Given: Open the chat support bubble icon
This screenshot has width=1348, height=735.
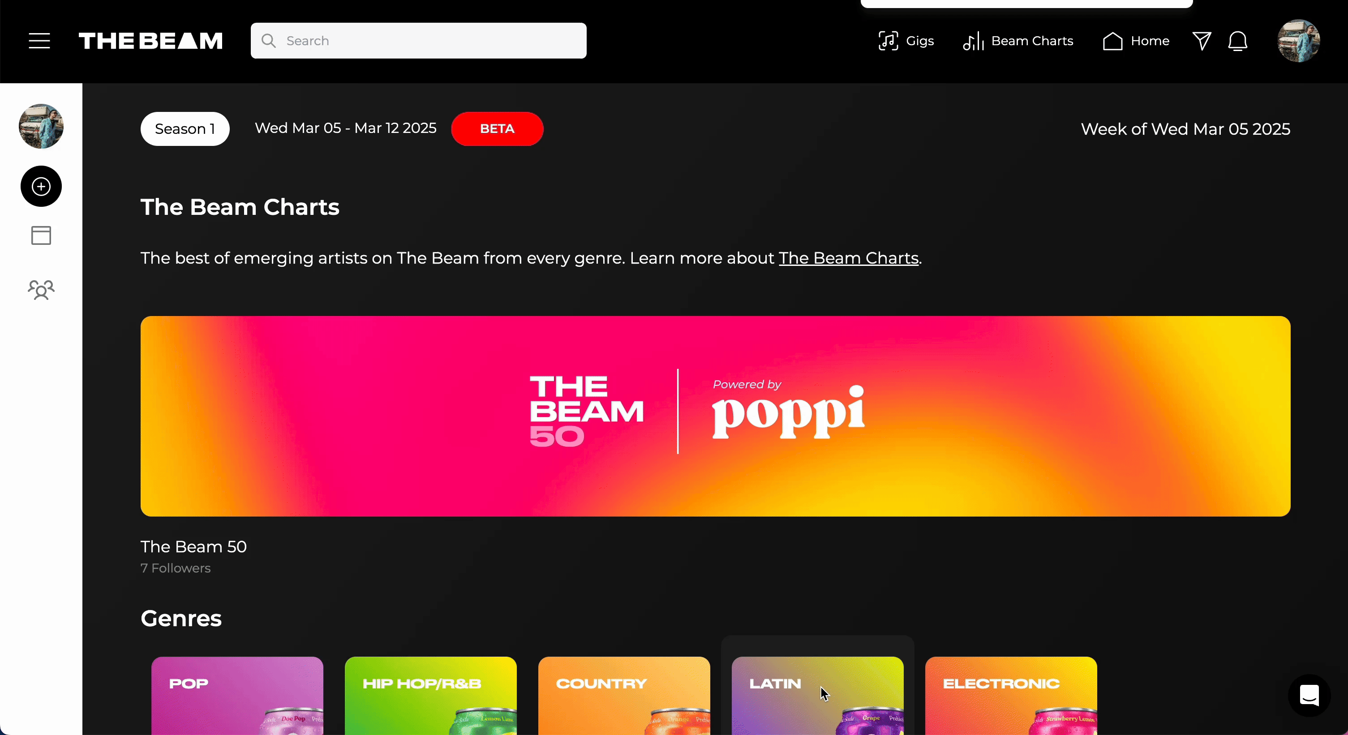Looking at the screenshot, I should click(1309, 695).
